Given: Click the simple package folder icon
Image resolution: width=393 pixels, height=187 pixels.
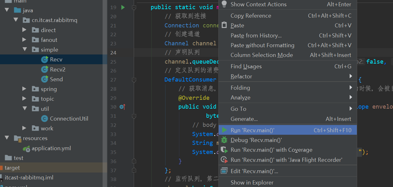Looking at the screenshot, I should pos(35,50).
